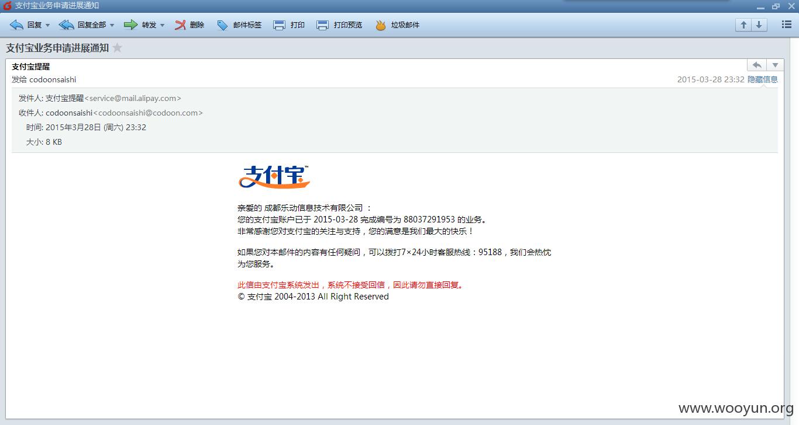Click the timestamp 2015-03-28 23:32
This screenshot has height=425, width=799.
click(711, 79)
